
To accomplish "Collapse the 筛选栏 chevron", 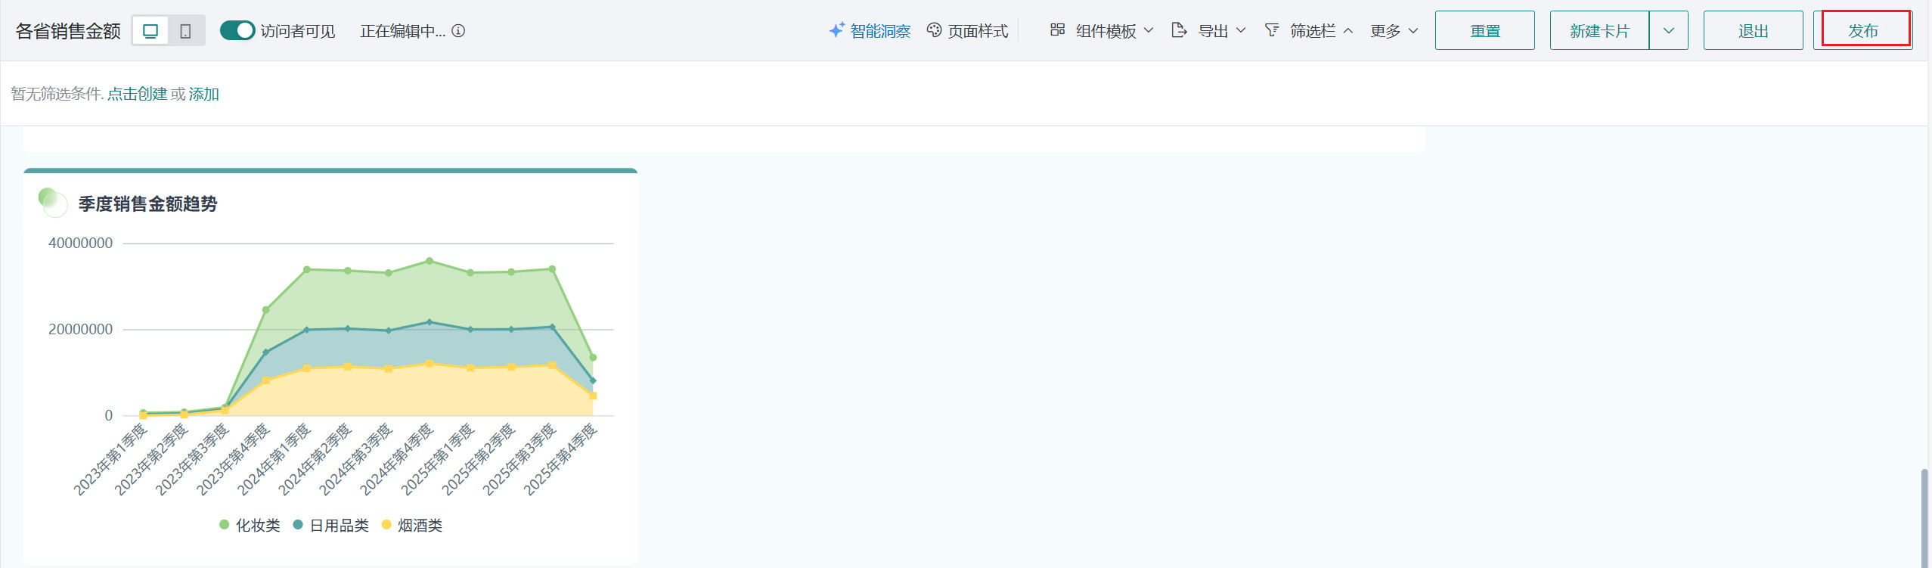I will click(1348, 31).
